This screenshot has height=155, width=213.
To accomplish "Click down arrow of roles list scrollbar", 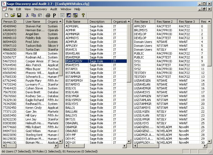I will pyautogui.click(x=129, y=141).
